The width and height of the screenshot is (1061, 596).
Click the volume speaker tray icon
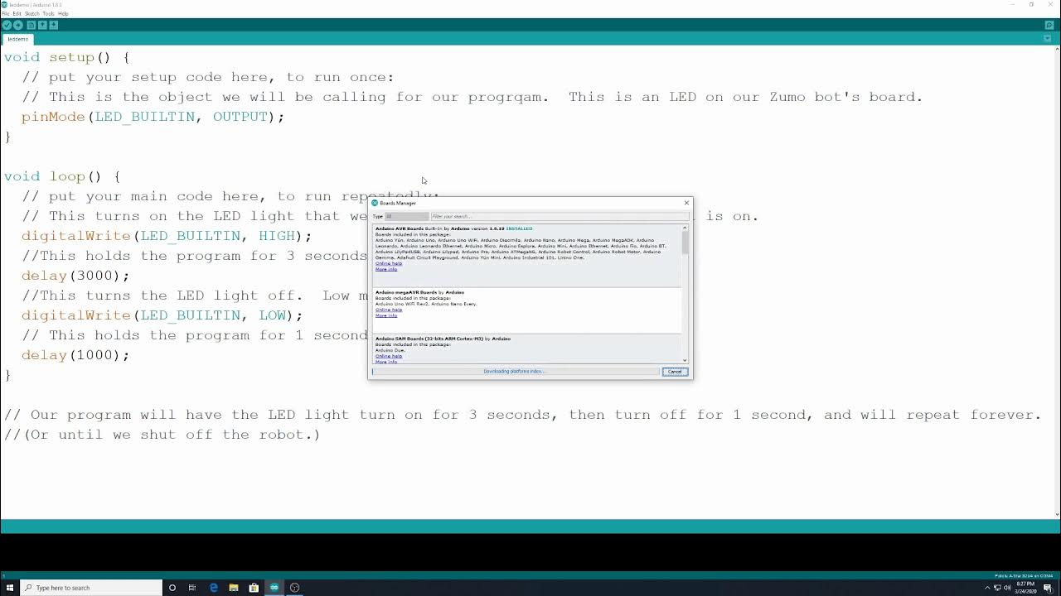[x=1007, y=588]
